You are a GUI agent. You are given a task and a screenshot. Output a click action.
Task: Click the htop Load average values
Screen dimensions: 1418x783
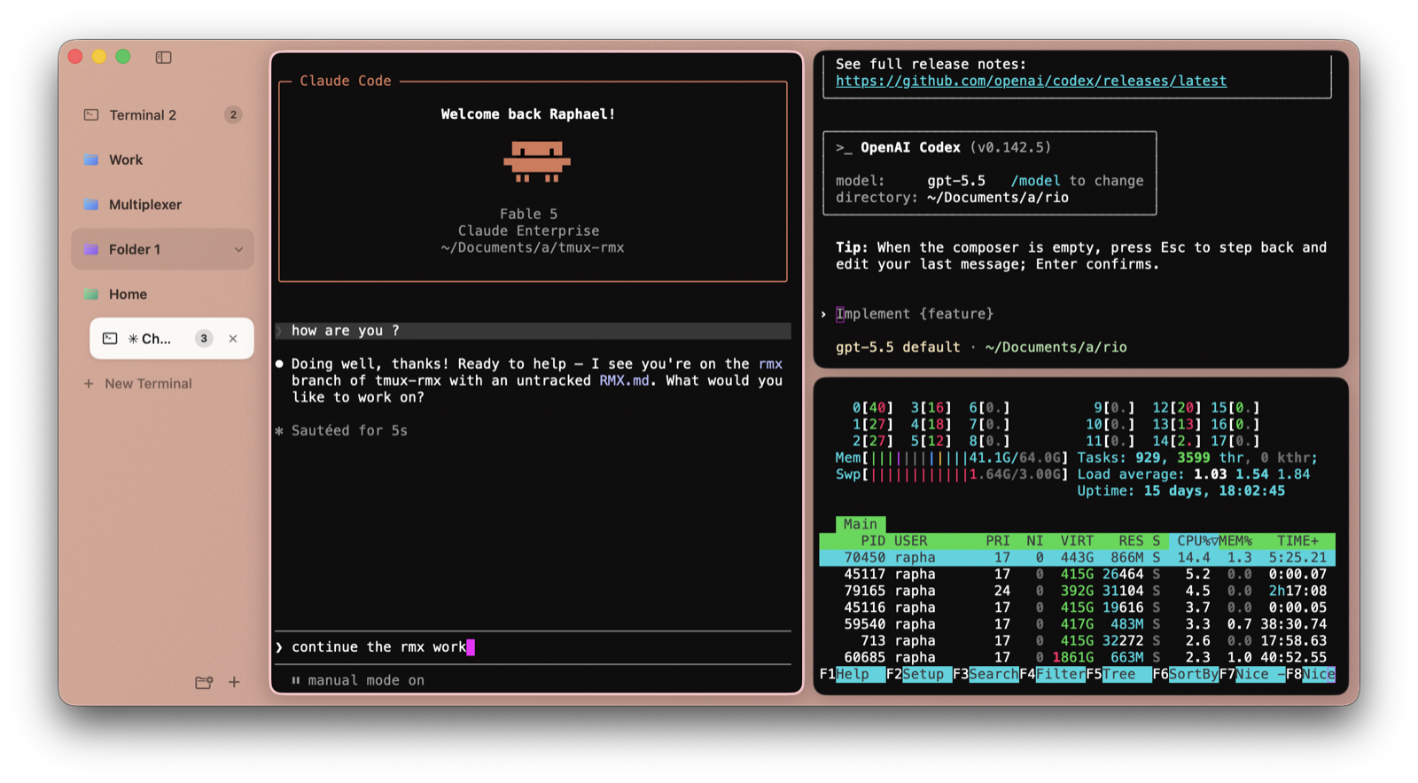[x=1251, y=474]
